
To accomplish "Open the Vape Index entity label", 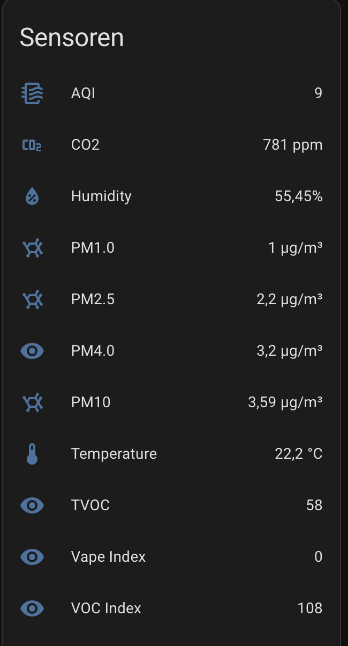I will (108, 557).
